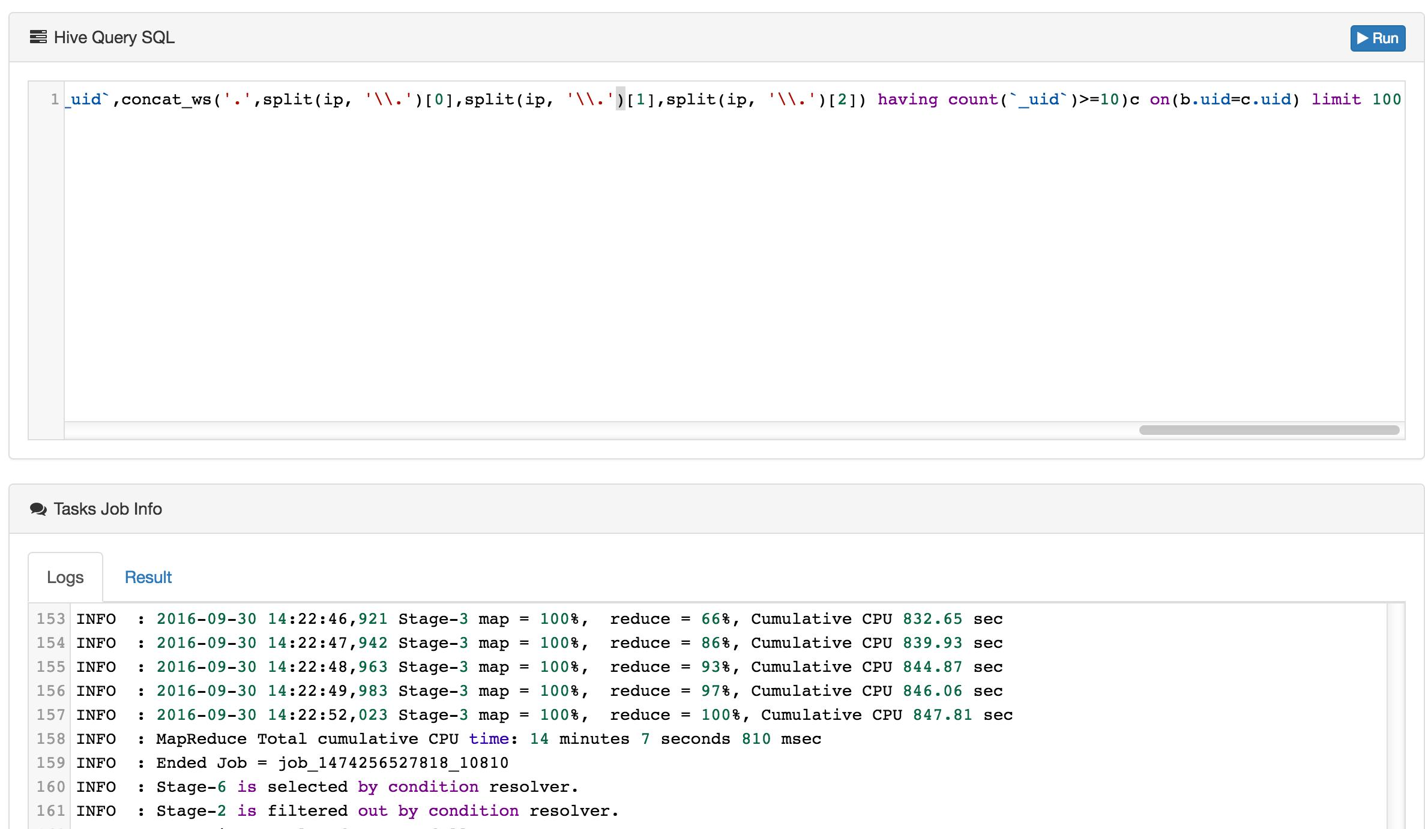Click the Tasks Job Info comments icon
This screenshot has width=1425, height=829.
[38, 509]
